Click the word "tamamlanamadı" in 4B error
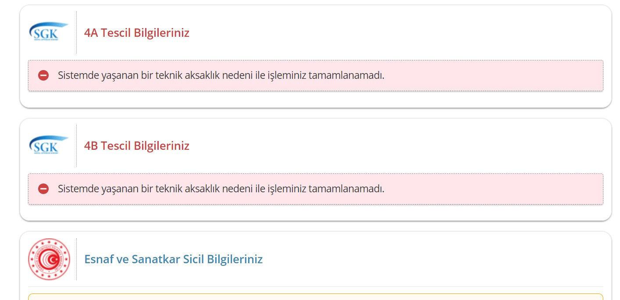This screenshot has height=300, width=620. tap(346, 189)
